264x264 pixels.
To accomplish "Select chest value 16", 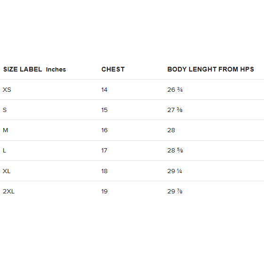I will pyautogui.click(x=104, y=130).
